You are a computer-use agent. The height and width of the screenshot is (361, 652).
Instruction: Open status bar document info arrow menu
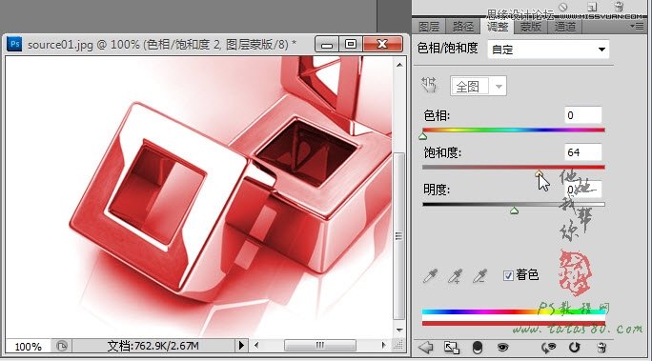(x=241, y=345)
